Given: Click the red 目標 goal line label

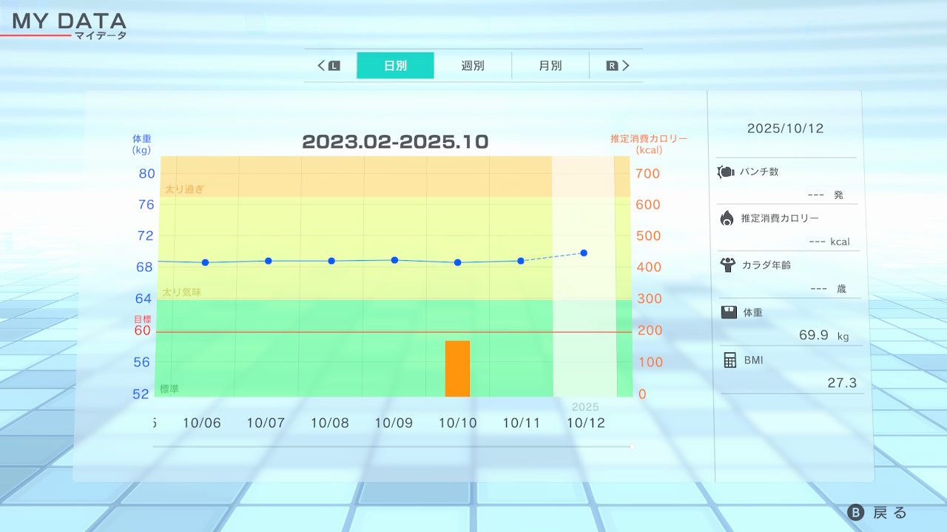Looking at the screenshot, I should [x=141, y=319].
